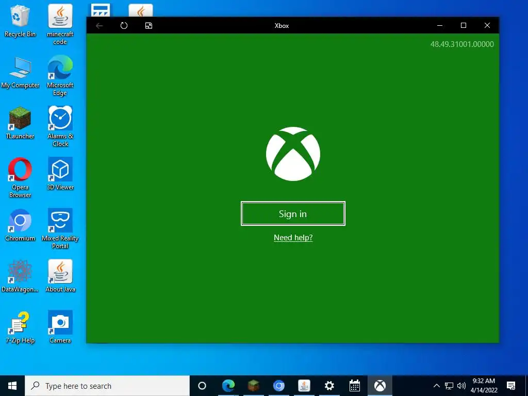Open the Recycle Bin desktop icon
The width and height of the screenshot is (528, 396).
pos(20,21)
